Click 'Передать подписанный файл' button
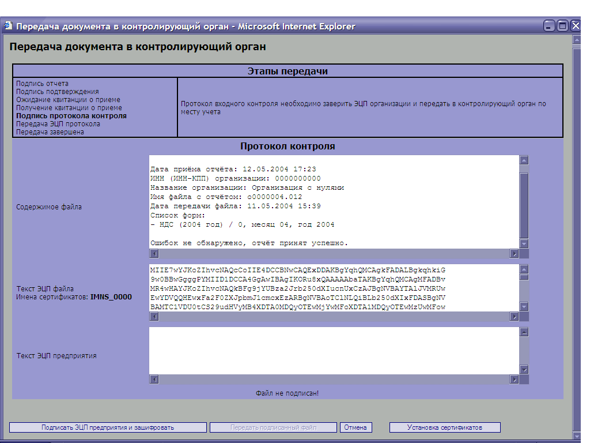Viewport: 590px width, 443px height. pyautogui.click(x=273, y=427)
